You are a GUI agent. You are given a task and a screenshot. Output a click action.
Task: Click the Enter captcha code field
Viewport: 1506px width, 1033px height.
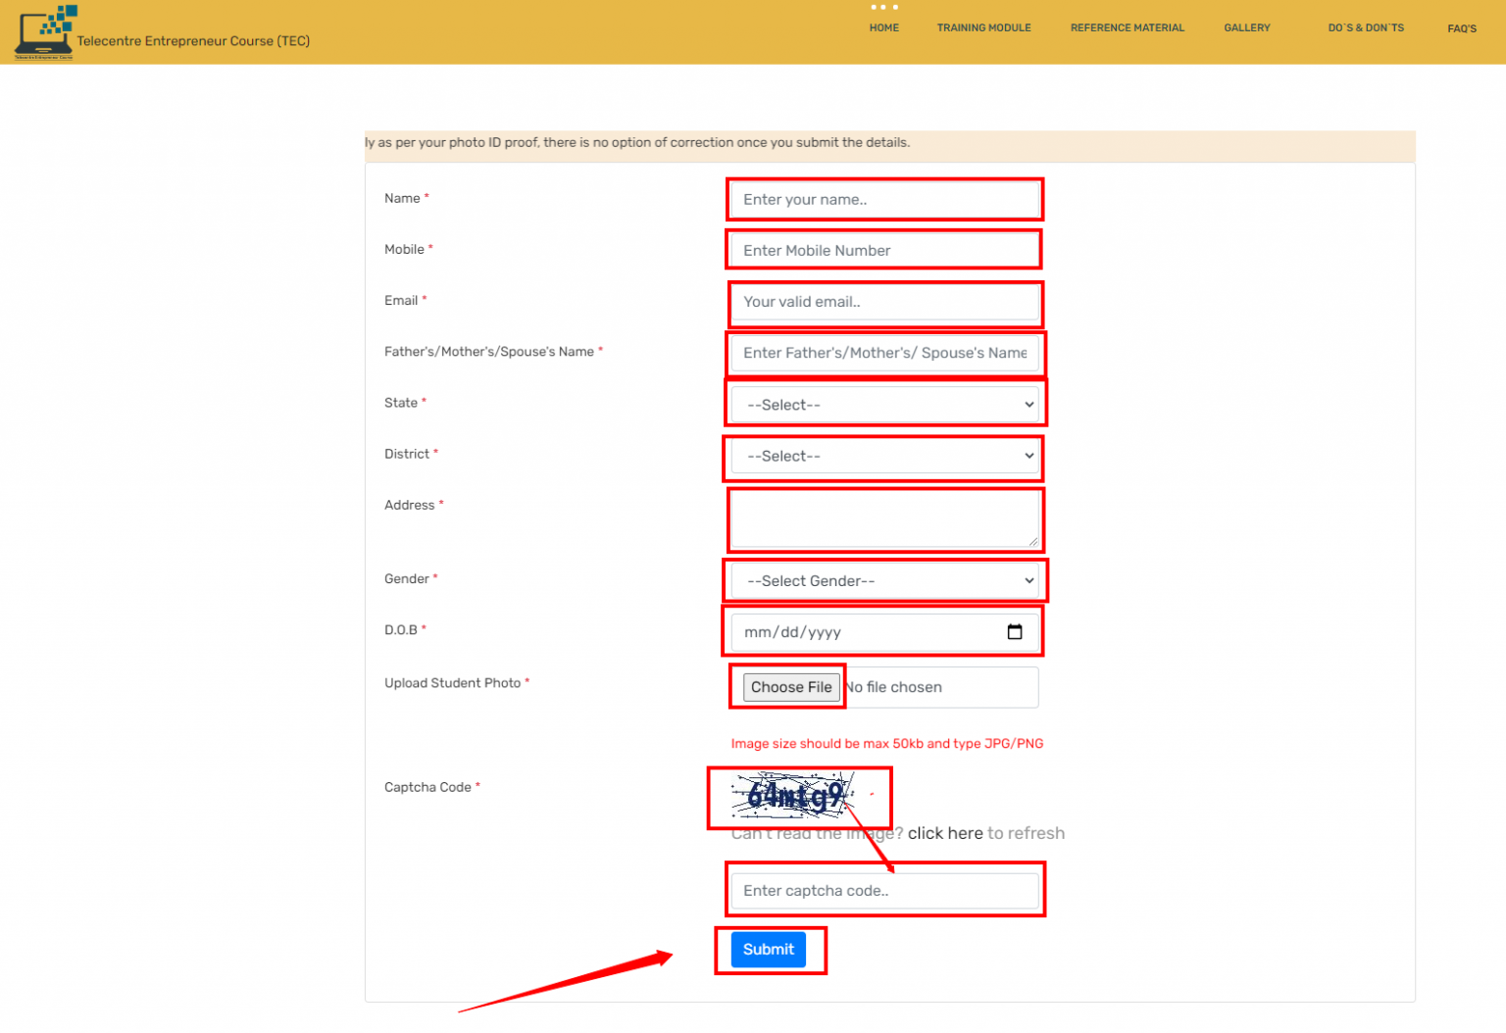883,890
